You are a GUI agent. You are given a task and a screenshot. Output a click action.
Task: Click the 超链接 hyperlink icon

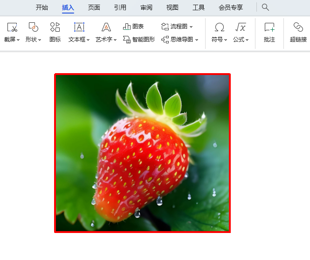[x=298, y=27]
